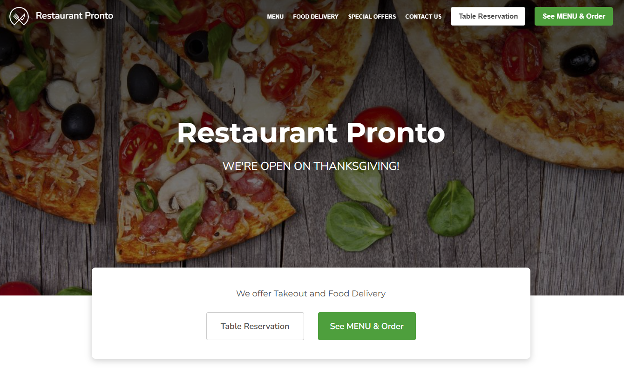Open the MENU navigation item

[x=275, y=16]
